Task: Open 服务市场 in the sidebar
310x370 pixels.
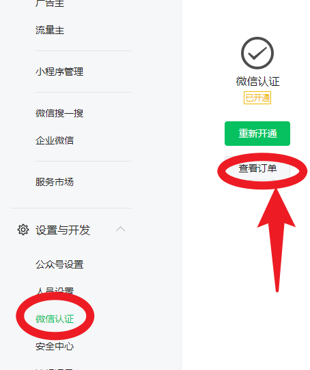Action: tap(55, 182)
